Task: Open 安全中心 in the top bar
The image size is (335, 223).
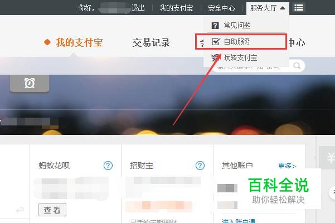Action: [x=221, y=8]
